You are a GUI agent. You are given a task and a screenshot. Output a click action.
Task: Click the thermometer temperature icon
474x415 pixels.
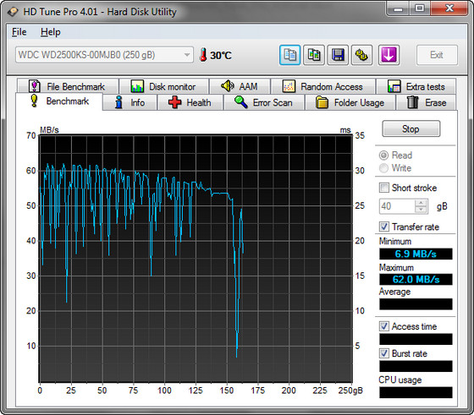tap(203, 55)
